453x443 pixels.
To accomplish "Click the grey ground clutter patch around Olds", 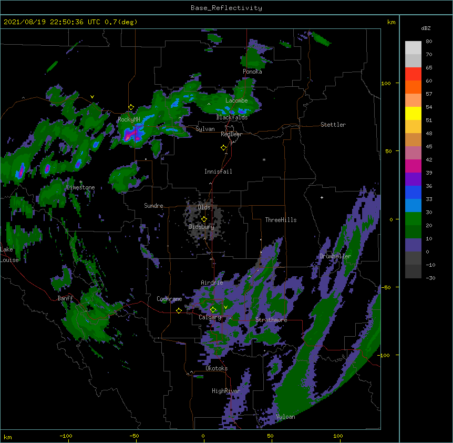I will (204, 220).
